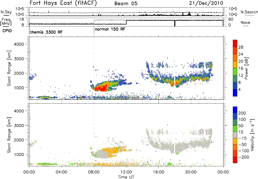Click the '200' tick on velocity colorbar
Viewport: 258px width, 179px height.
(x=242, y=113)
